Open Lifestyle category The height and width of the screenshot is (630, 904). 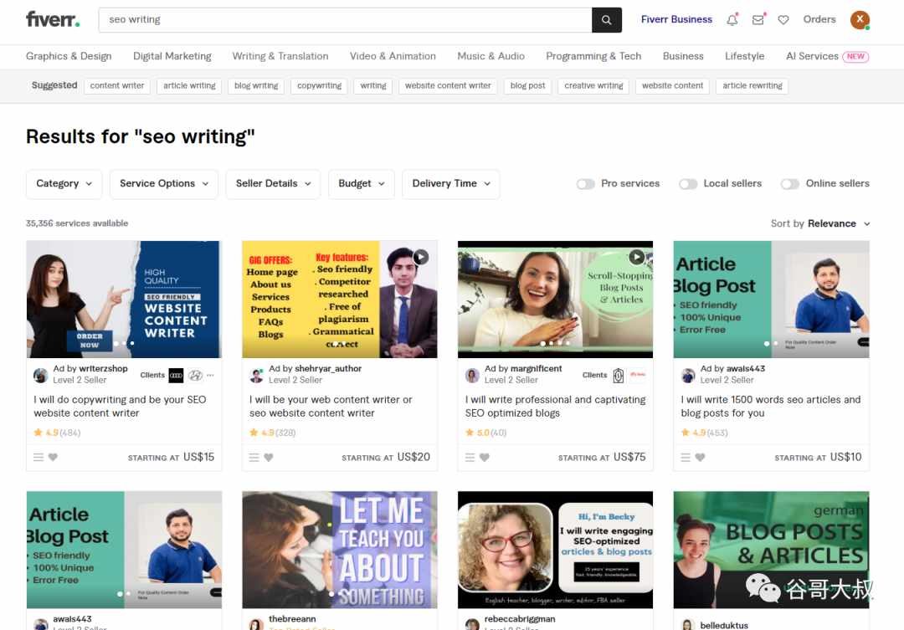tap(744, 56)
